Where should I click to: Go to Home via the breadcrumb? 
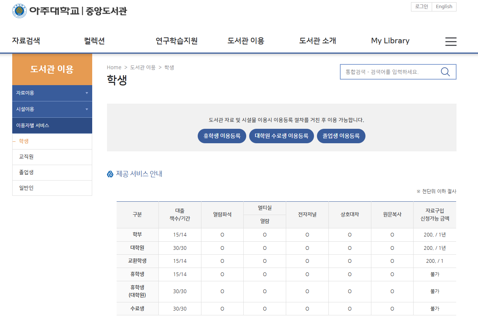[x=114, y=67]
